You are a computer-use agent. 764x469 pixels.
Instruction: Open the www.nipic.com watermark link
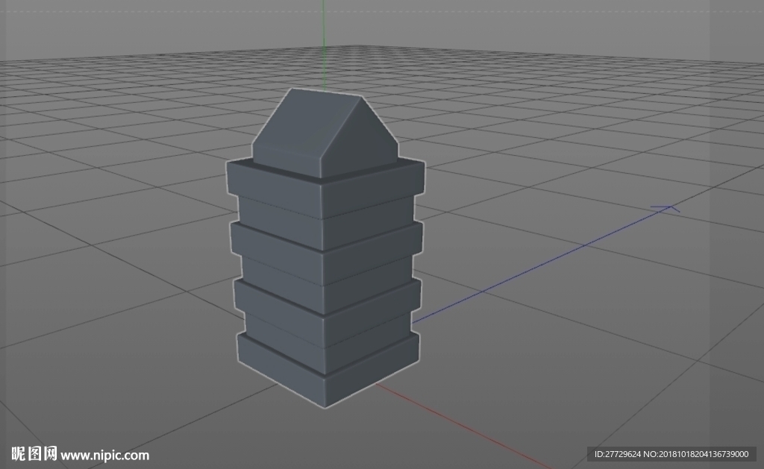click(104, 456)
